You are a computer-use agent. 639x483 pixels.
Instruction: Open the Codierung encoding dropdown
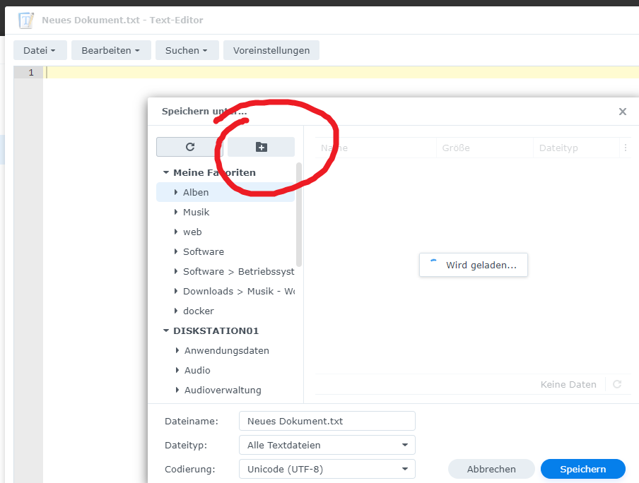tap(327, 469)
